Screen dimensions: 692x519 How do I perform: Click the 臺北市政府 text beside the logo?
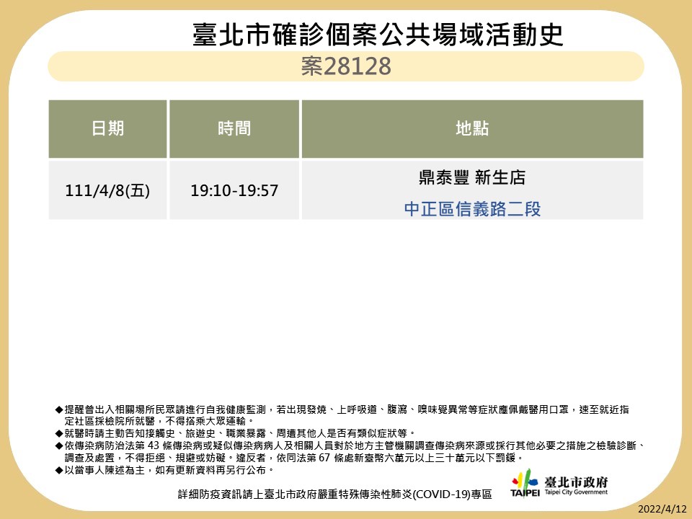576,482
